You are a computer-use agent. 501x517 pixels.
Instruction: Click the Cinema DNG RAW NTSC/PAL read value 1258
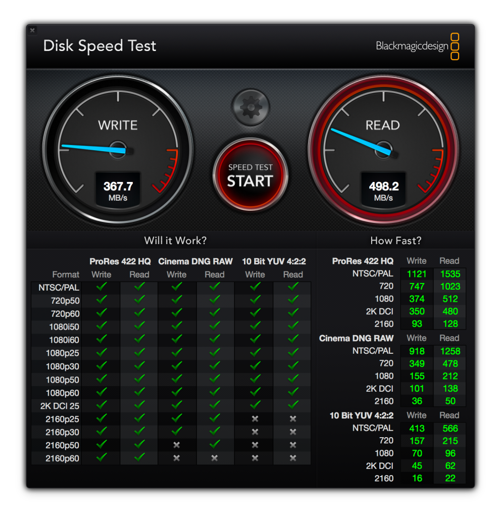(450, 351)
